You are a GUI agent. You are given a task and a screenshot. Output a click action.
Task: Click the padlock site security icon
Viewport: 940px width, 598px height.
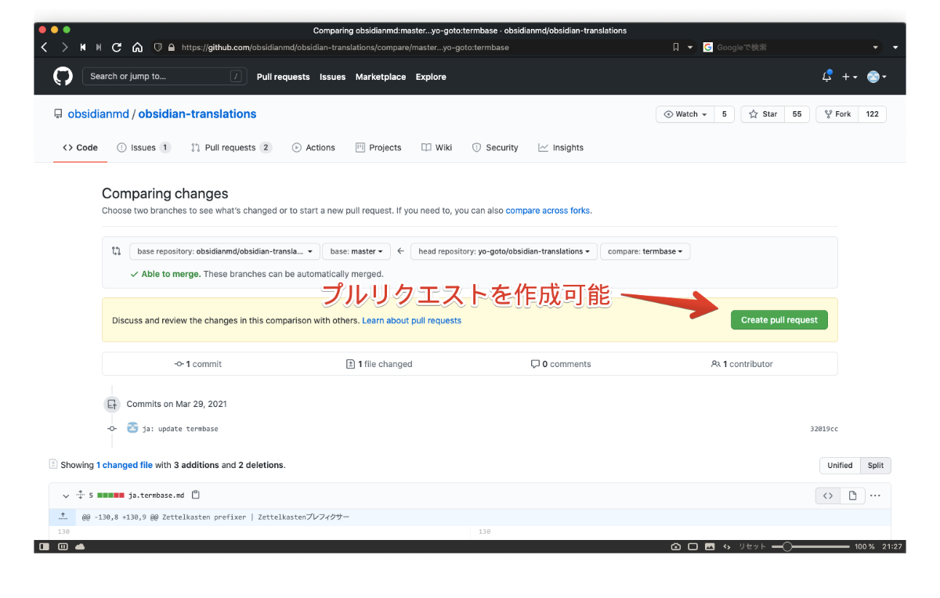tap(171, 47)
